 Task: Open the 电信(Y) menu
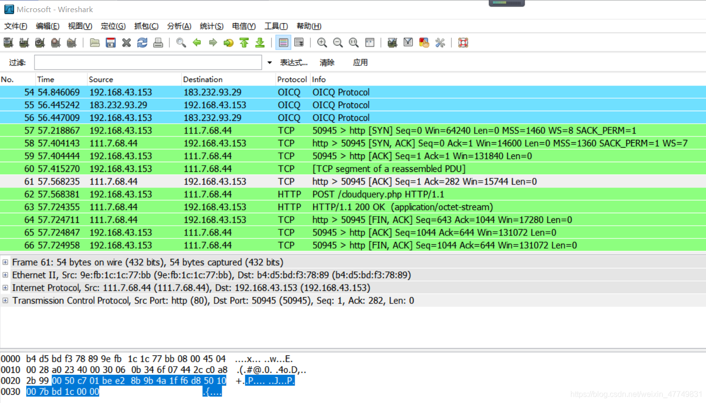[244, 26]
